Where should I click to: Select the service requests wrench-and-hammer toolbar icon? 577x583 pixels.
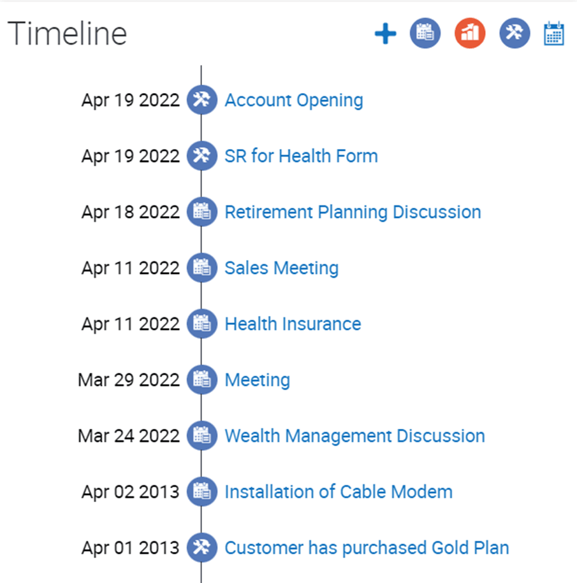coord(514,32)
